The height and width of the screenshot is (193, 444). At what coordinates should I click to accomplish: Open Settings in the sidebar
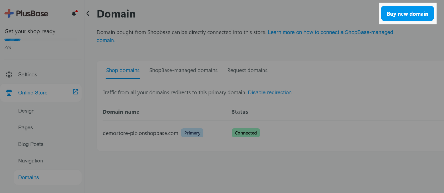point(27,75)
